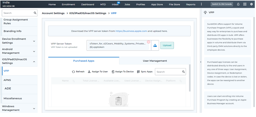Select Branding Info in sidebar
The height and width of the screenshot is (117, 256).
coord(20,31)
